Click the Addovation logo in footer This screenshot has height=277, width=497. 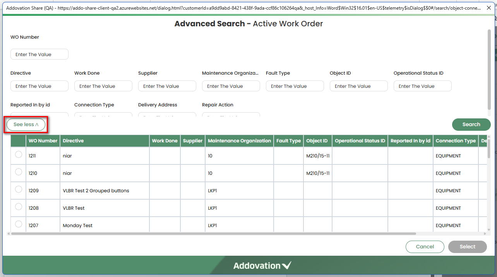click(262, 266)
